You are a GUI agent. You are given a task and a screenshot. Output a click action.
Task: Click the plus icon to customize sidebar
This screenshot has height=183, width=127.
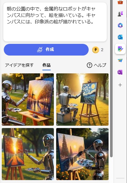[x=120, y=85]
